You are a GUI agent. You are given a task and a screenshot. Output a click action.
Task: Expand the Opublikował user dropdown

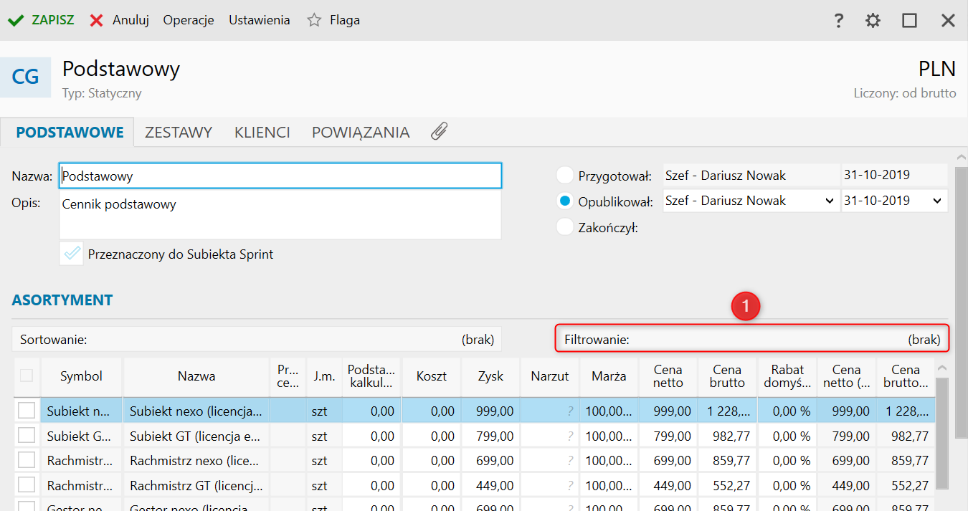click(829, 201)
